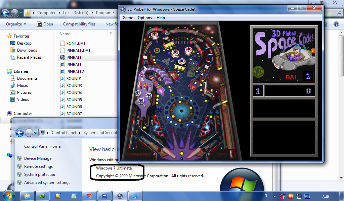
Task: Open Control Panel recent pages dropdown arrow
Action: (36, 133)
